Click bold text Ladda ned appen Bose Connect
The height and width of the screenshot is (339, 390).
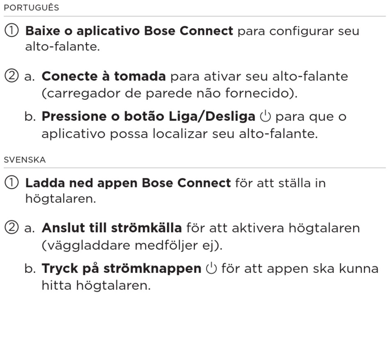[x=128, y=183]
